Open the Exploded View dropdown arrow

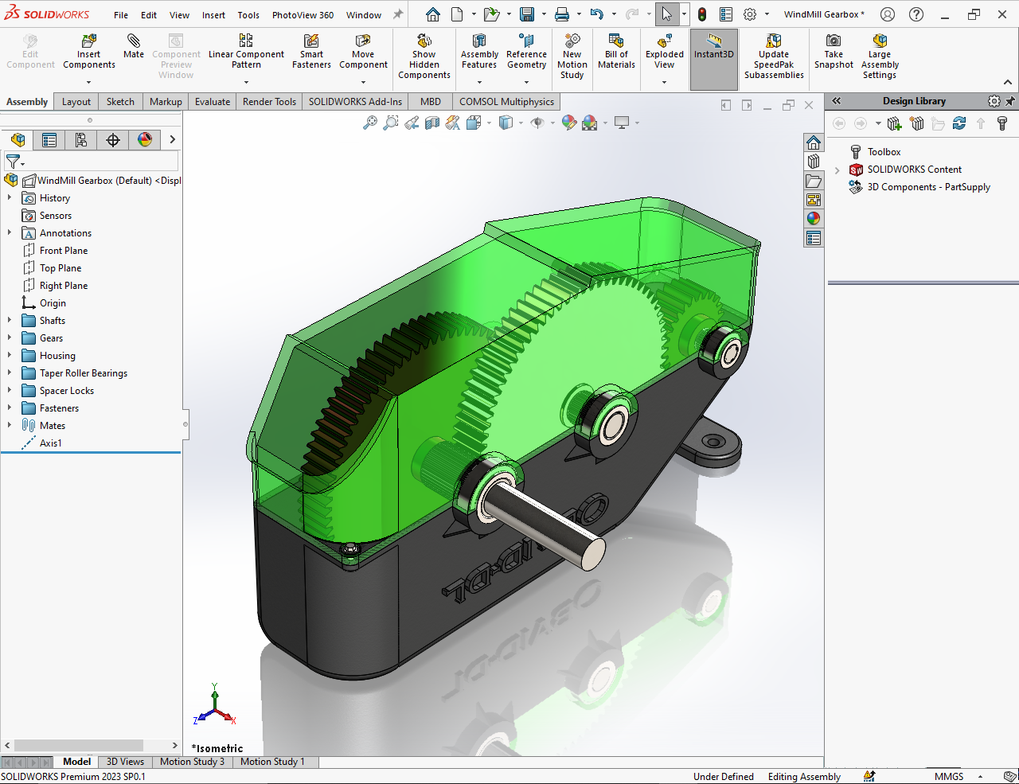(665, 82)
